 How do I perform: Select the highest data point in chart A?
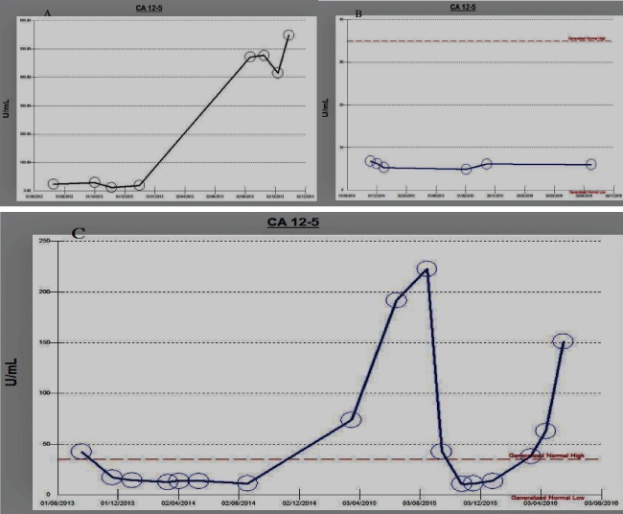(288, 35)
